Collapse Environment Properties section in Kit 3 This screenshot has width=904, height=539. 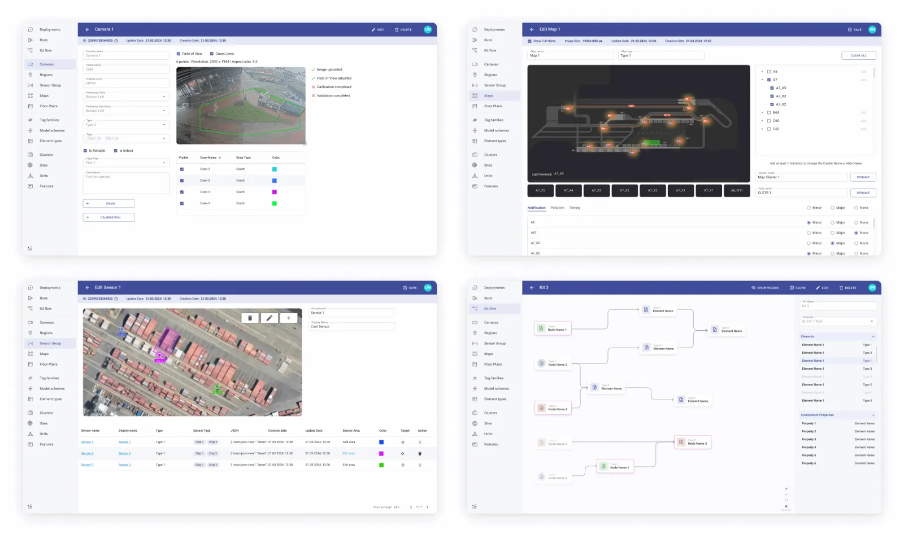click(x=873, y=415)
